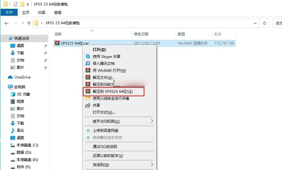Image resolution: width=282 pixels, height=170 pixels.
Task: Open 数据 (D:) drive
Action: [x=24, y=152]
